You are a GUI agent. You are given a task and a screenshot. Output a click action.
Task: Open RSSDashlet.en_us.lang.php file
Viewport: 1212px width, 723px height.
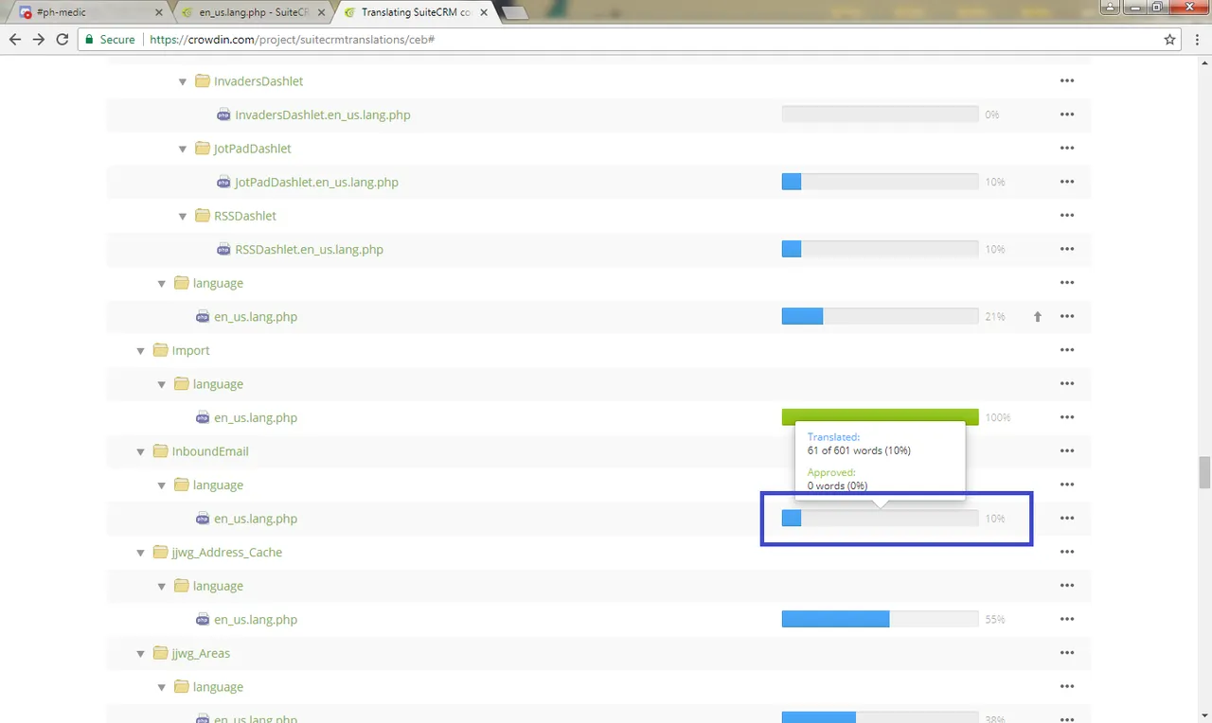[309, 250]
